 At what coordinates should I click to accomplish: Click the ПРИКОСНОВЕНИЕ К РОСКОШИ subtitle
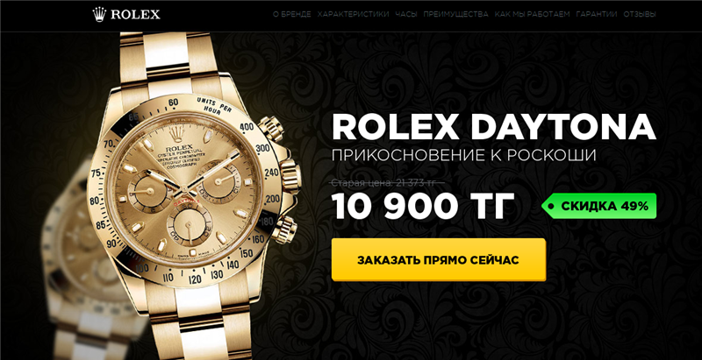coord(464,155)
